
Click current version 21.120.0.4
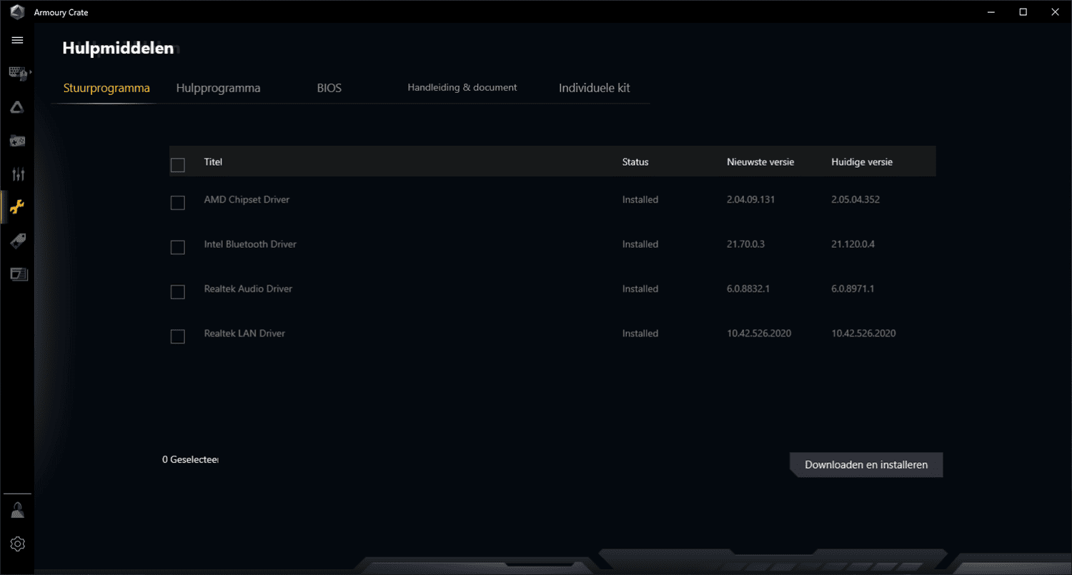(853, 244)
